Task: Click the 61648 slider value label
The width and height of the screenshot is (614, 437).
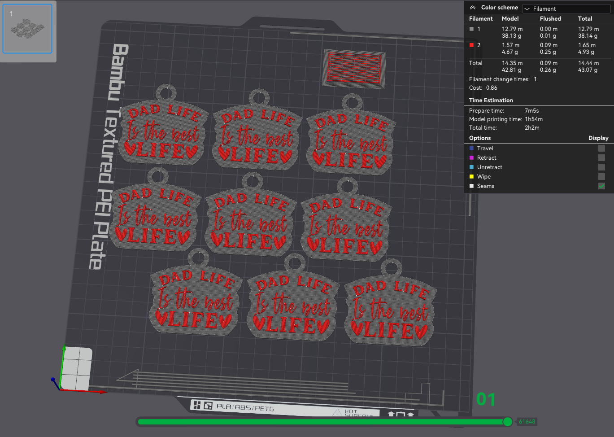Action: pos(527,421)
